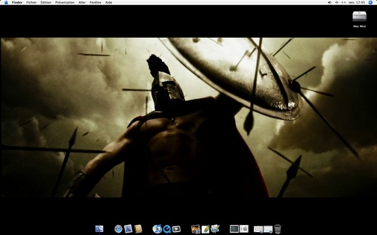Viewport: 377px width, 235px height.
Task: Click the "Mac Mini" label under the drive
Action: (x=359, y=26)
